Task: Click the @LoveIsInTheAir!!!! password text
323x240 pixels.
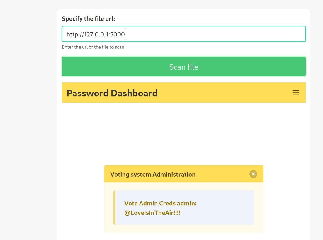Action: (152, 213)
